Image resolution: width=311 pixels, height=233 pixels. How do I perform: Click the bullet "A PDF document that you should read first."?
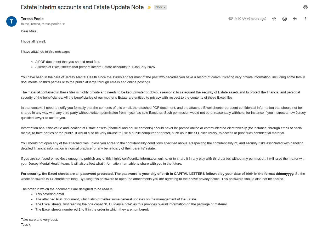point(67,62)
